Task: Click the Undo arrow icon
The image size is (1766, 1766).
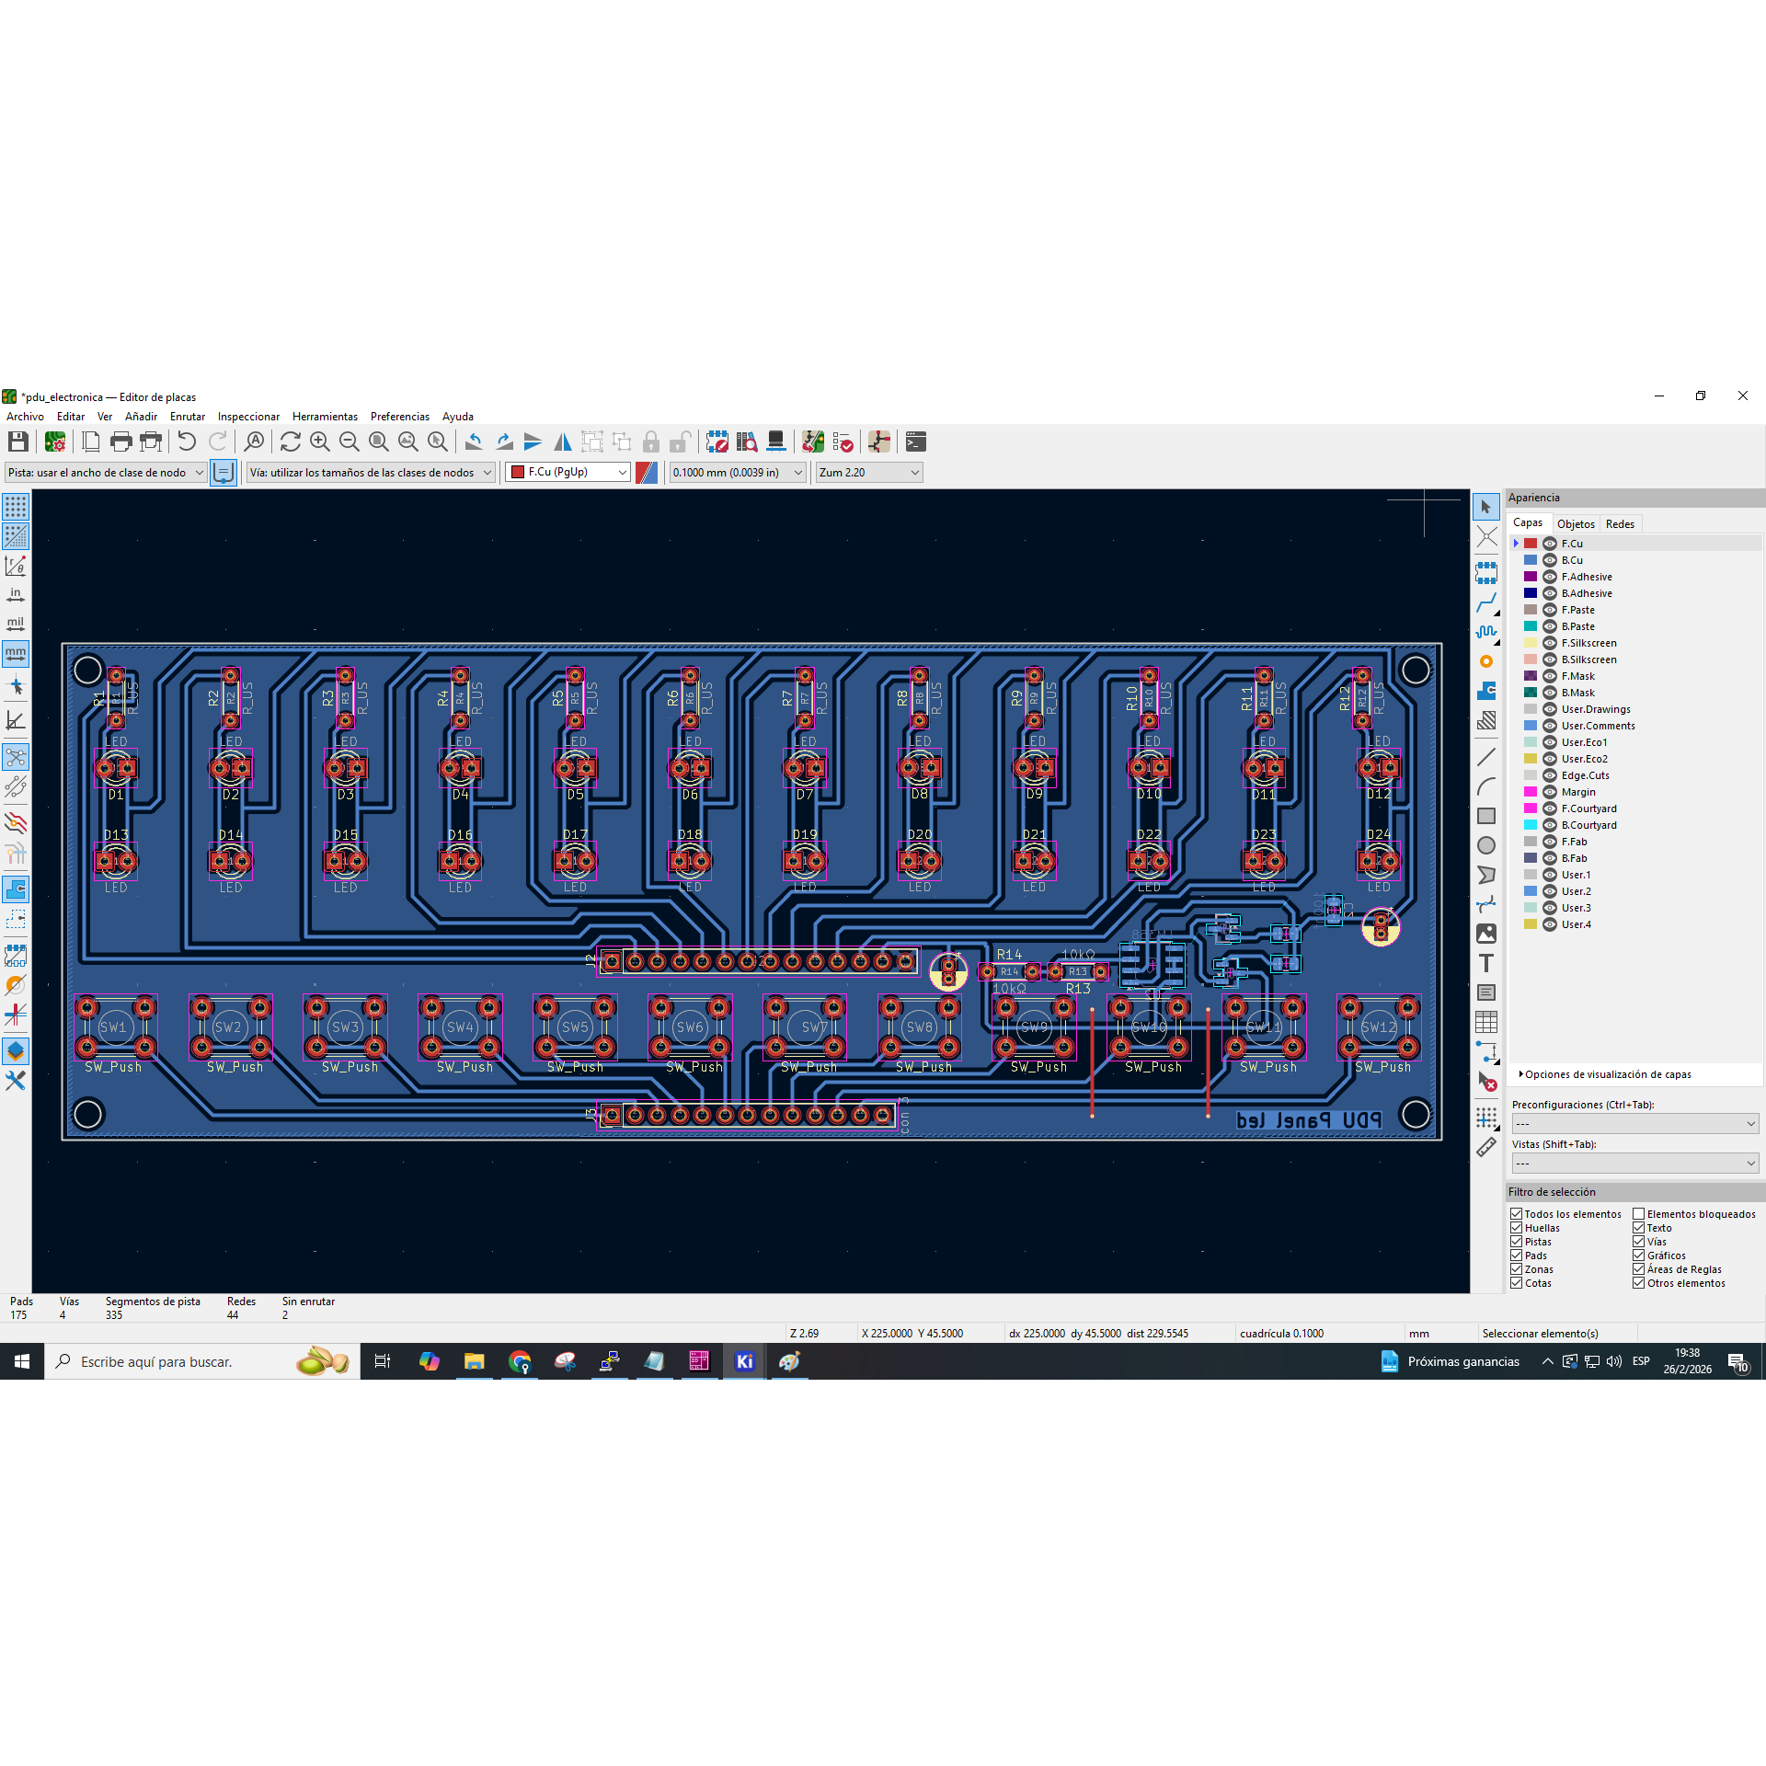Action: coord(187,441)
